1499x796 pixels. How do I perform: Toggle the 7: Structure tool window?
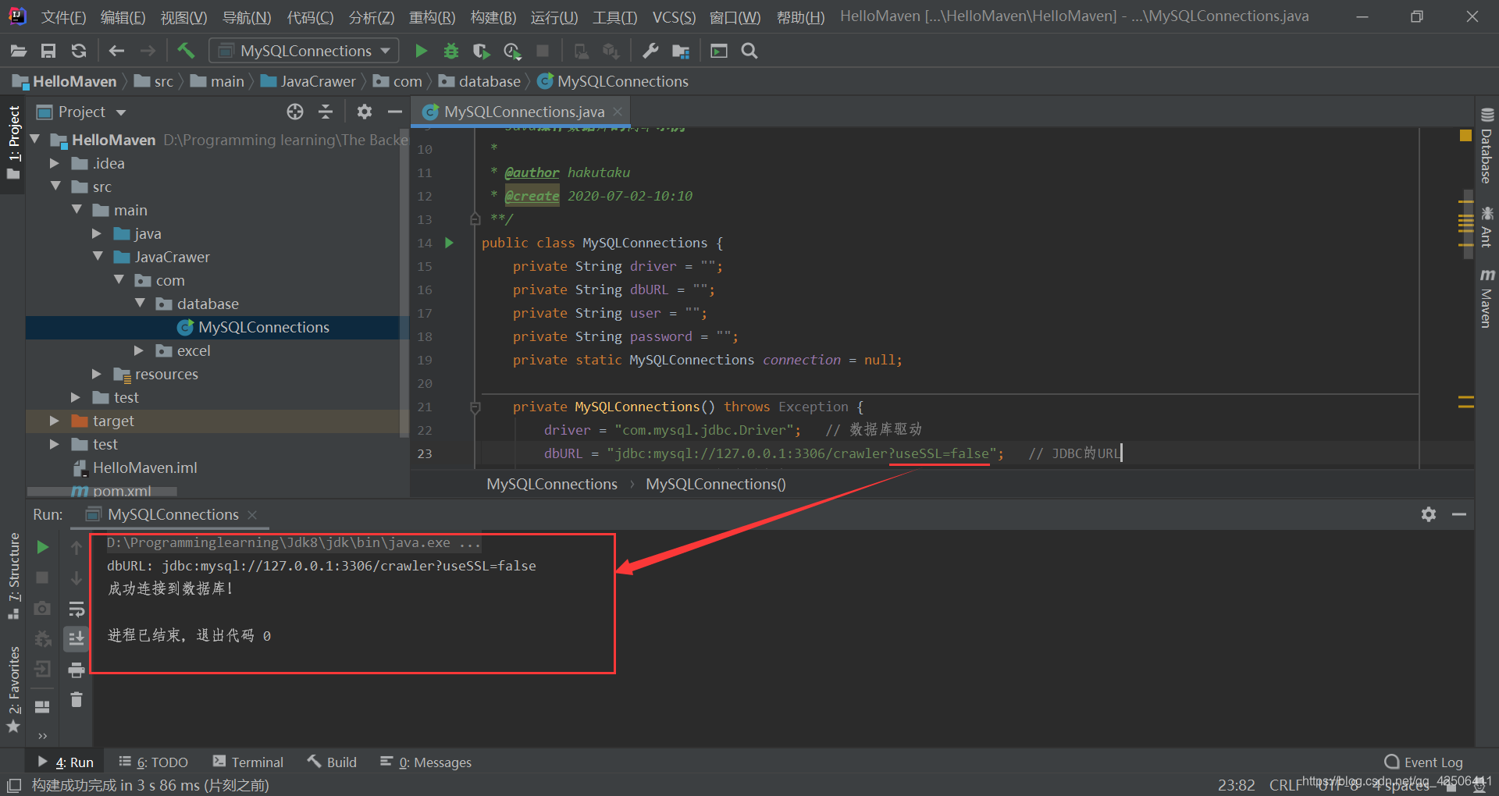pos(13,576)
